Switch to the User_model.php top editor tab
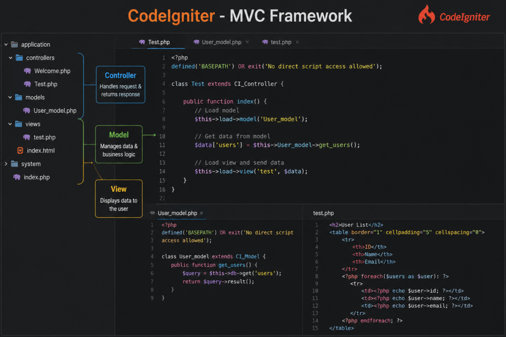The image size is (506, 337). coord(221,42)
